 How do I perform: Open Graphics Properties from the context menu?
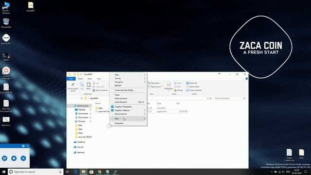click(128, 107)
